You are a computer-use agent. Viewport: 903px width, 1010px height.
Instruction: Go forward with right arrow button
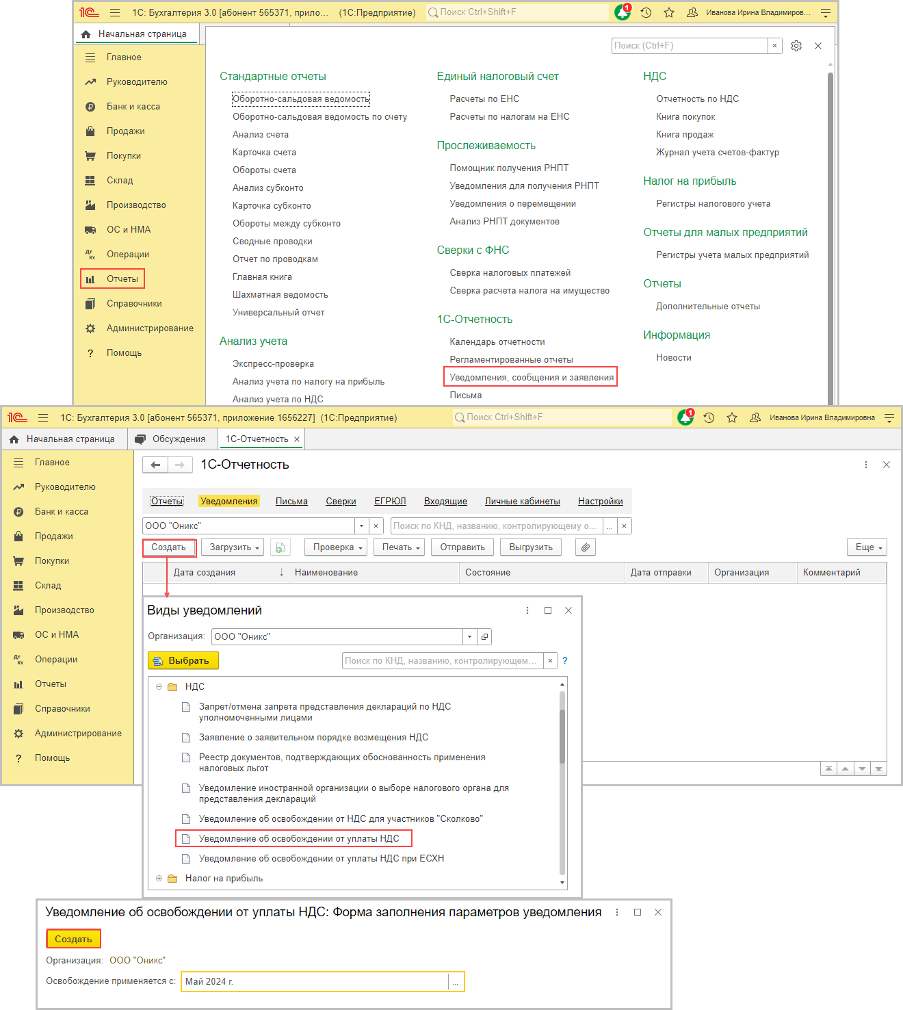tap(181, 465)
